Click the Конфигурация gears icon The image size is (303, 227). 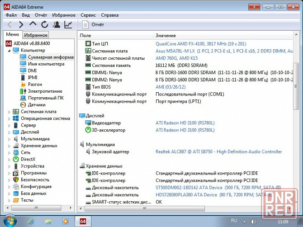click(16, 187)
